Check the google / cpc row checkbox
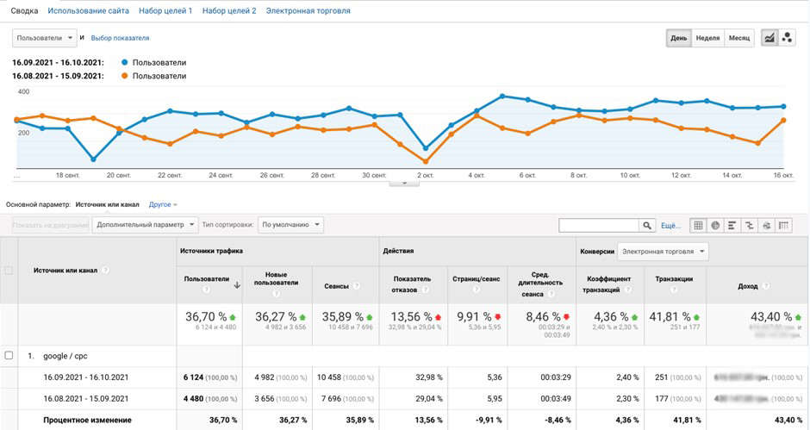810x430 pixels. click(x=9, y=355)
